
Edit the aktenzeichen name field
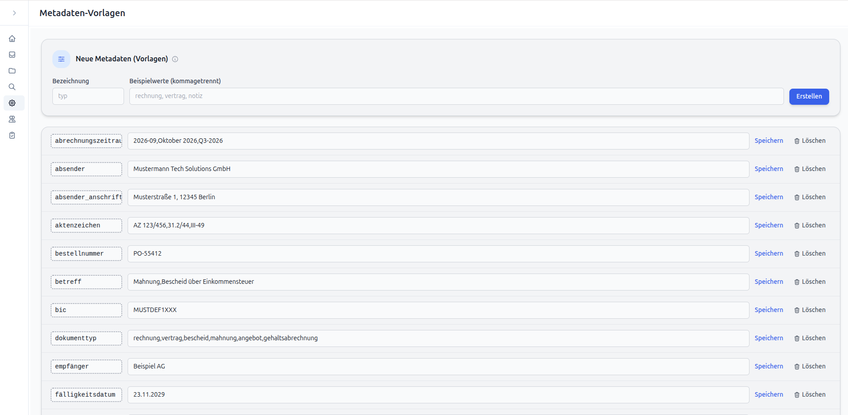[x=86, y=226]
